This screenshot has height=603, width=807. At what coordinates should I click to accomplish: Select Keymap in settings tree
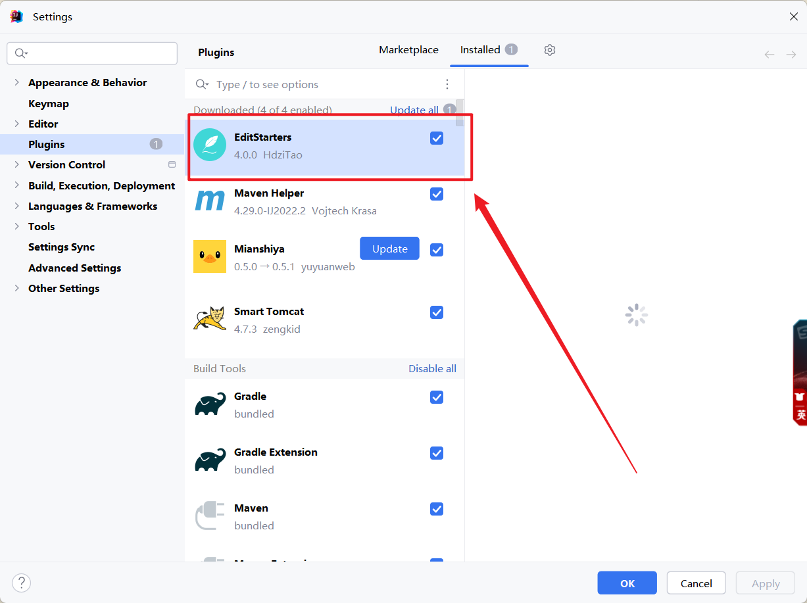pos(49,104)
